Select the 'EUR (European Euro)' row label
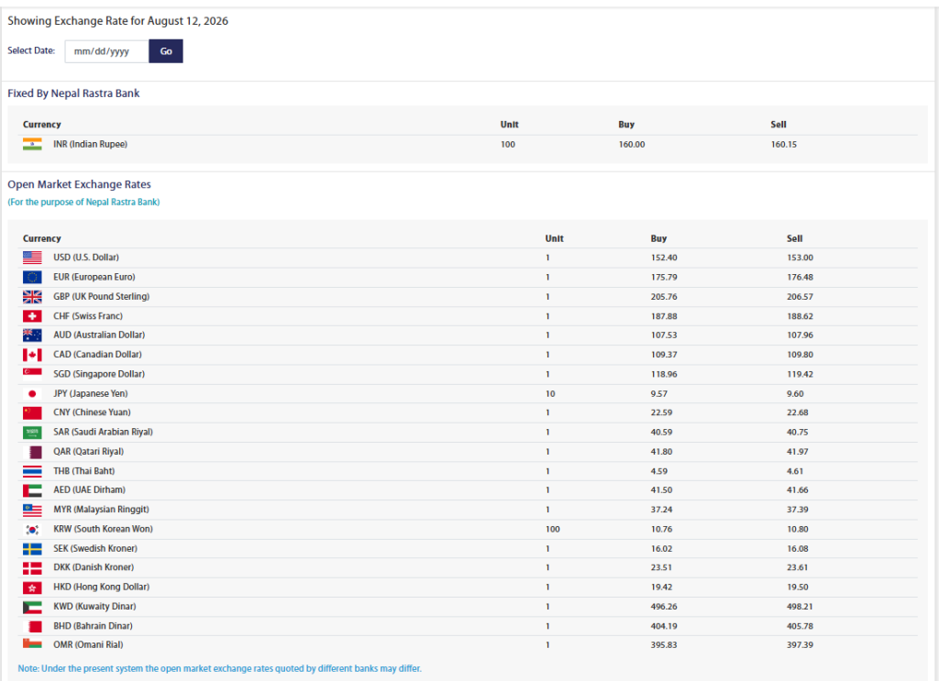The height and width of the screenshot is (681, 939). point(94,277)
